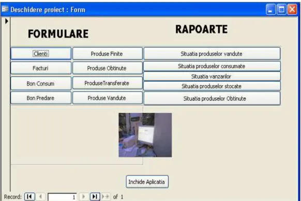This screenshot has width=301, height=201.
Task: Click the computer photo thumbnail
Action: coord(145,135)
